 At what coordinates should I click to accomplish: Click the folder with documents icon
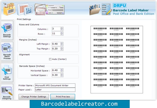[x=95, y=10]
